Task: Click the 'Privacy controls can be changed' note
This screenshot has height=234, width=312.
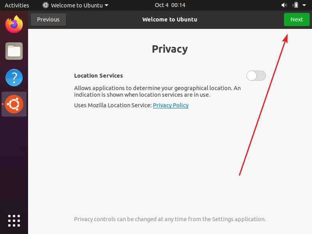Action: [x=170, y=219]
